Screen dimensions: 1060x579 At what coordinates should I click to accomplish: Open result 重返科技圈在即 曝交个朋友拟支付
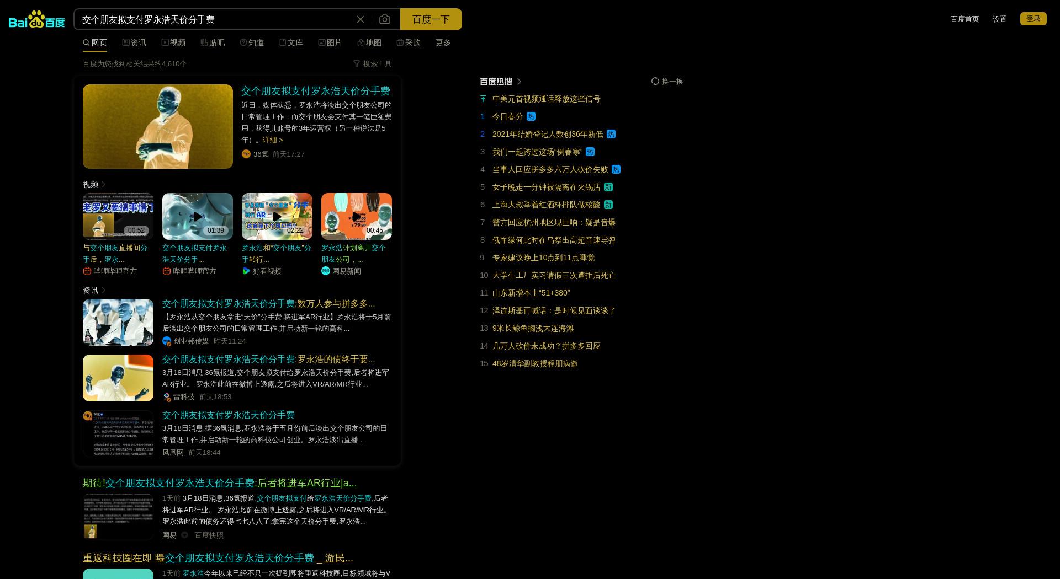218,558
